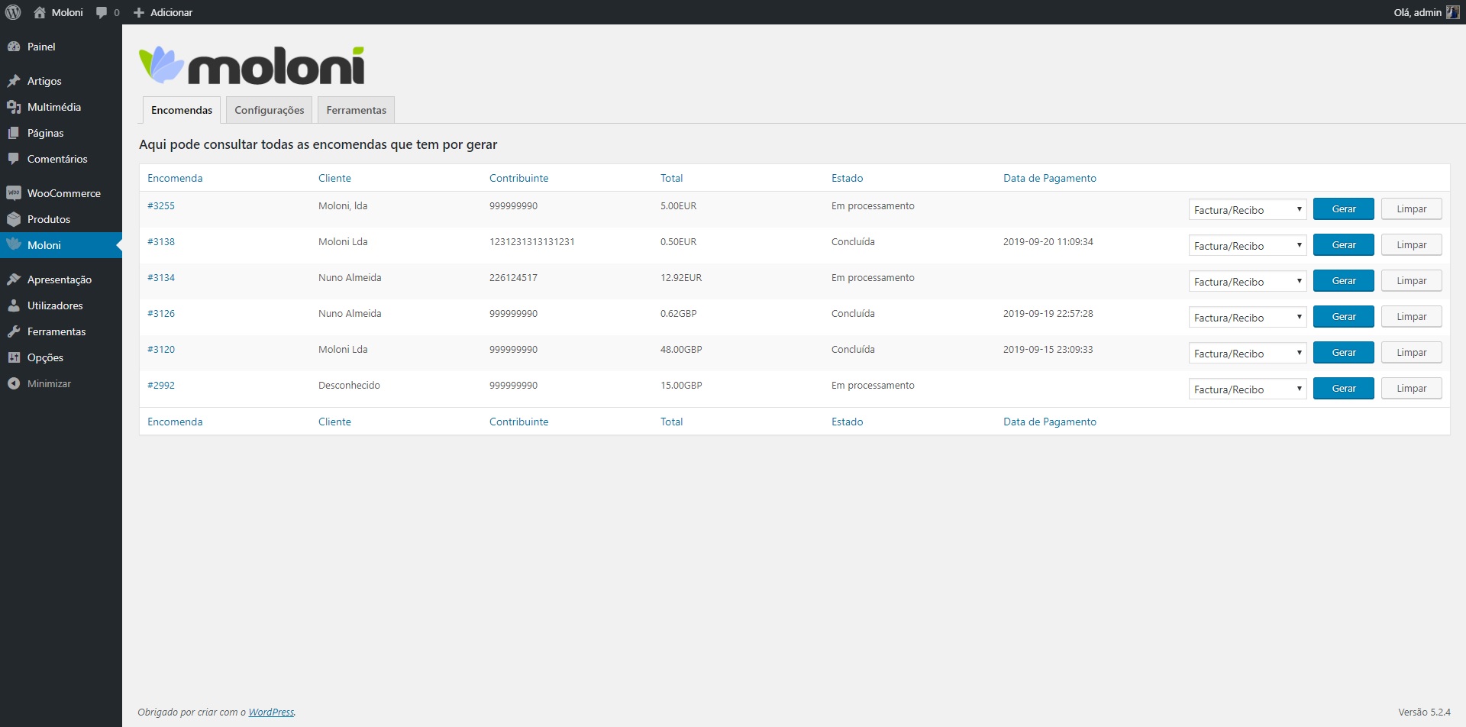Switch to the Ferramentas tab
Viewport: 1466px width, 727px height.
[357, 110]
